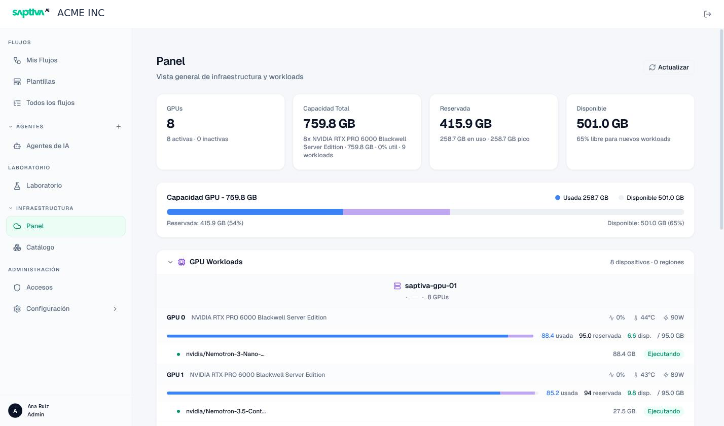Click the Configuración gear icon
724x426 pixels.
click(17, 309)
